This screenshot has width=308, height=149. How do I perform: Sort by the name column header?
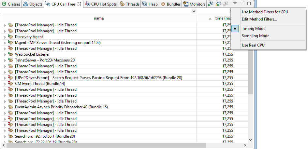(x=98, y=18)
